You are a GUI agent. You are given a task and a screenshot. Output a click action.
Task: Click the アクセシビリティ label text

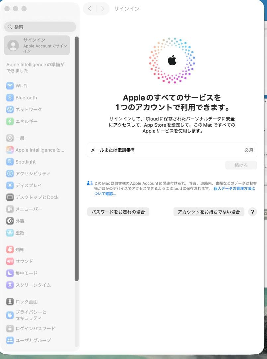[33, 174]
